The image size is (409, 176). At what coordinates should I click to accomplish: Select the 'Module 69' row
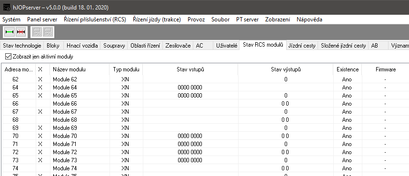206,128
